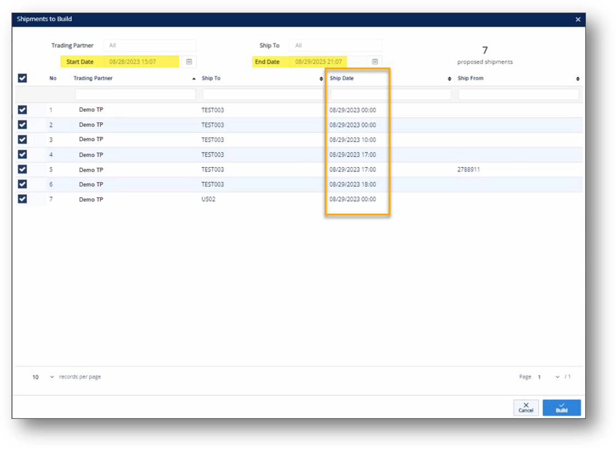Open the End Date calendar picker
616x449 pixels.
click(375, 62)
